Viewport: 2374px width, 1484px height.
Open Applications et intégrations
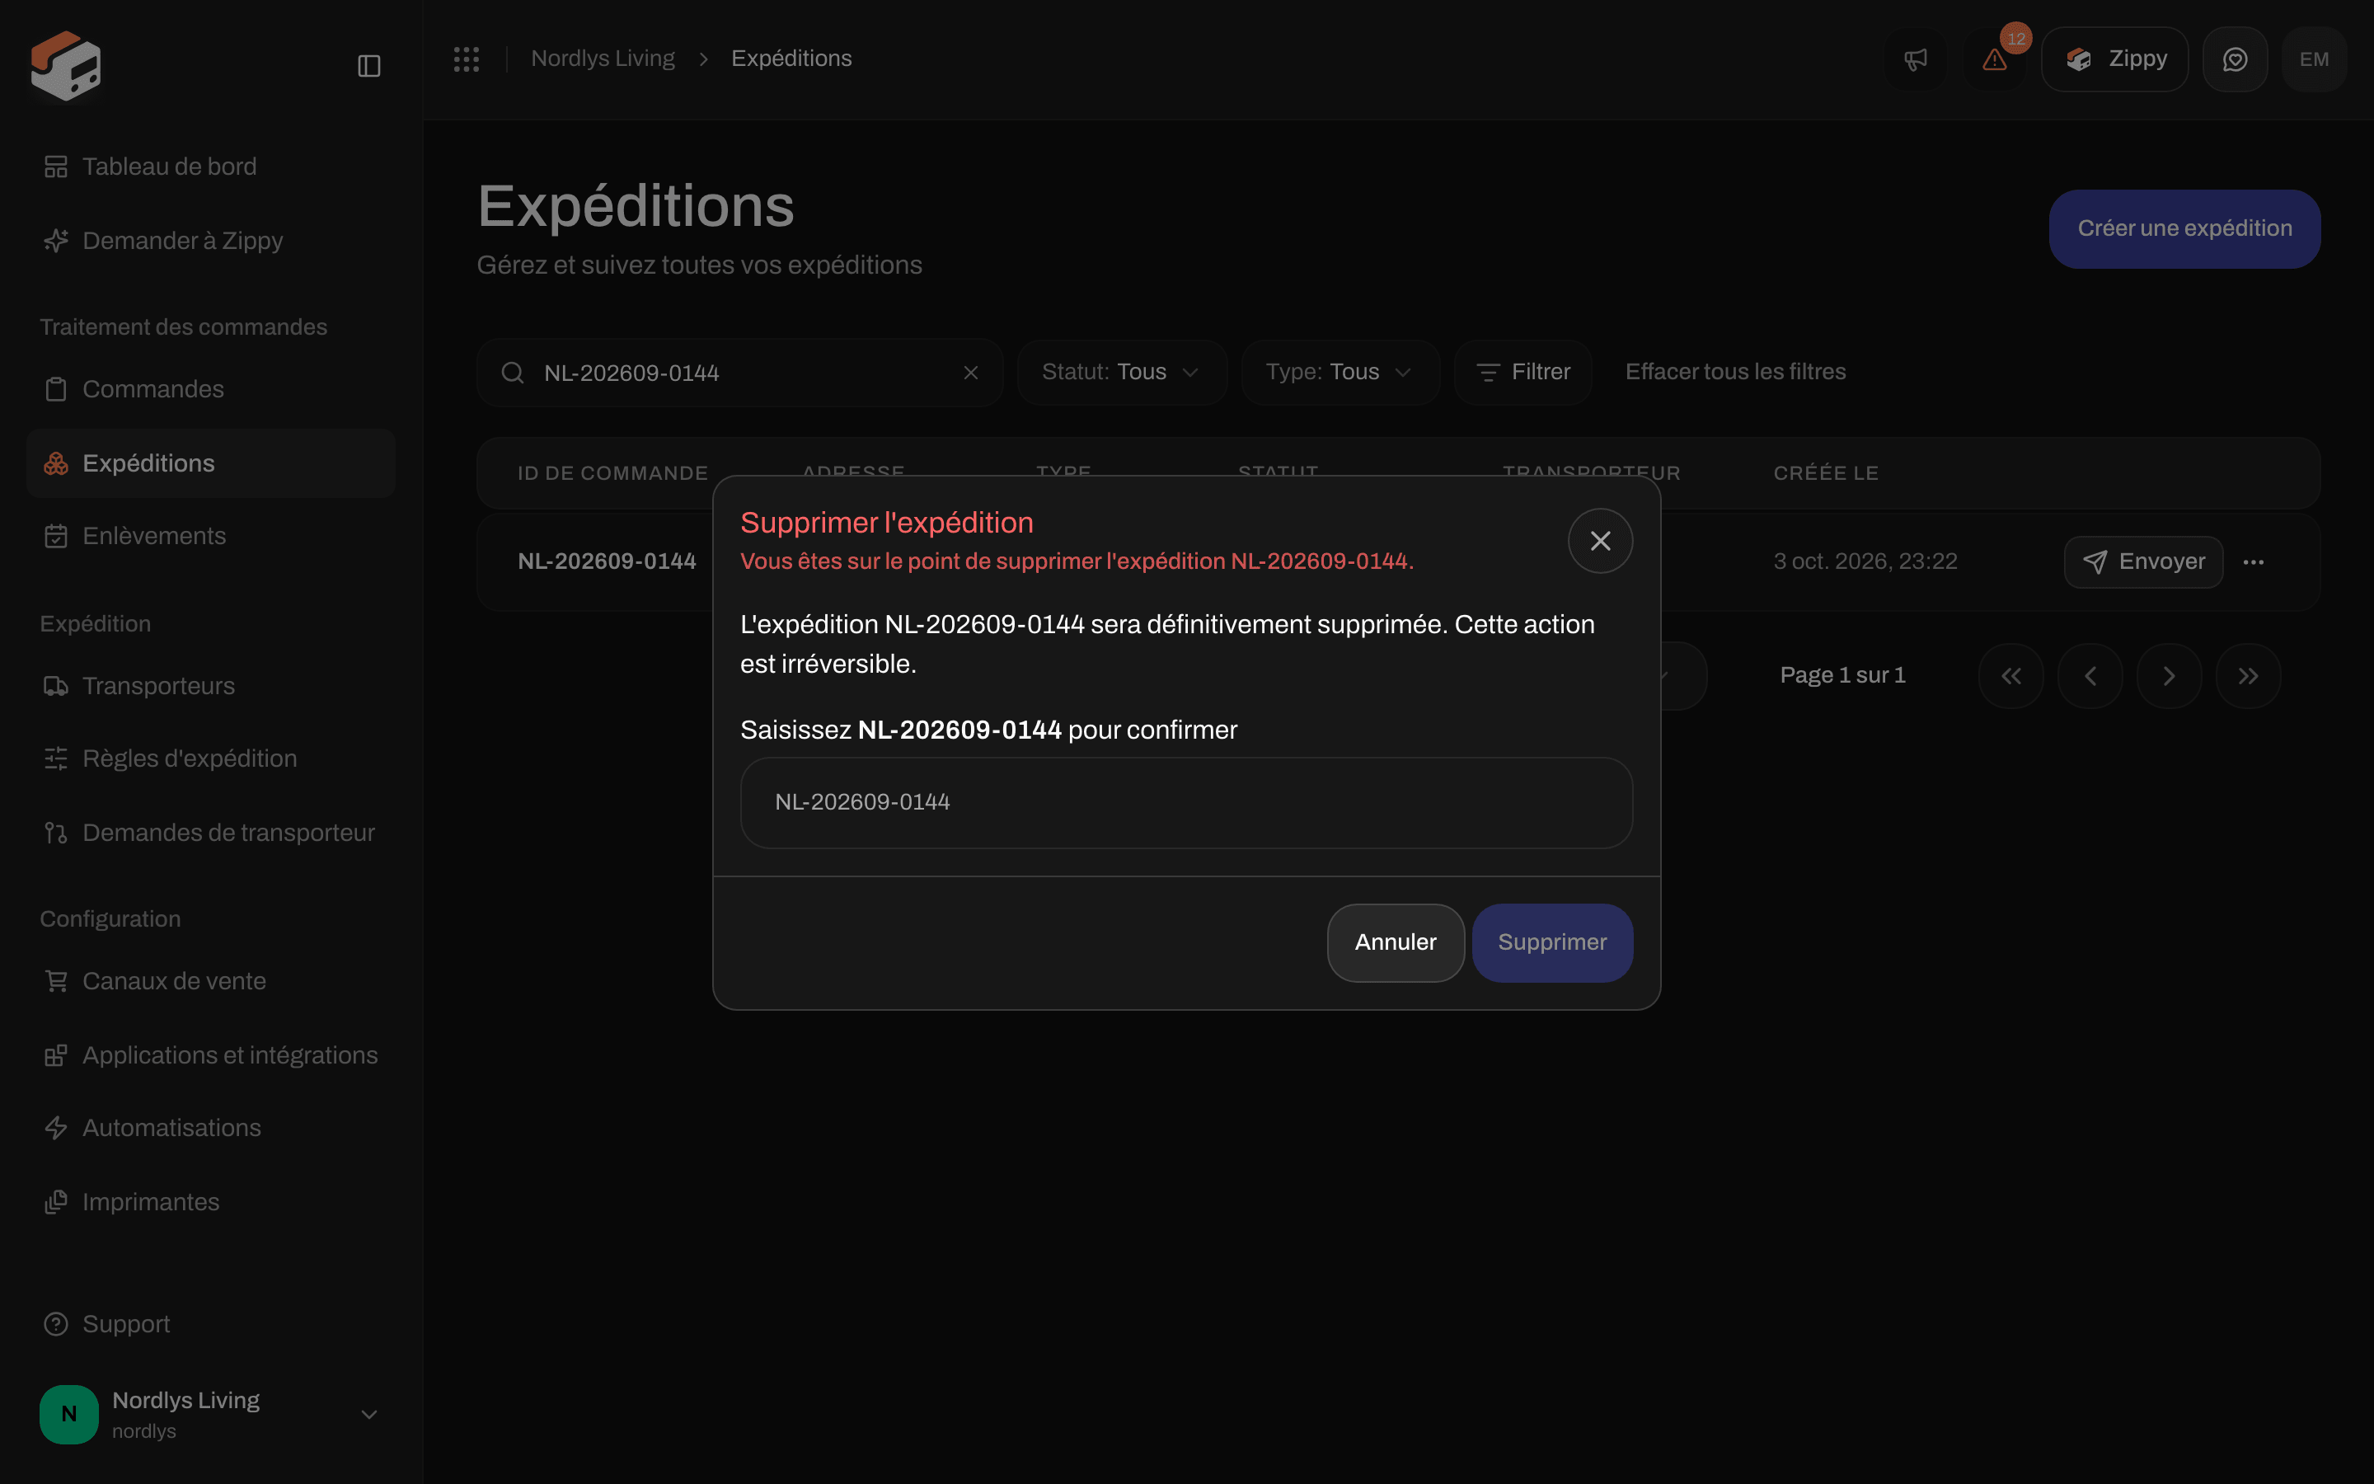tap(210, 1055)
